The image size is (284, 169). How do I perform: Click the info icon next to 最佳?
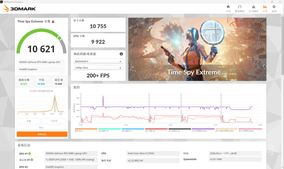pos(62,80)
